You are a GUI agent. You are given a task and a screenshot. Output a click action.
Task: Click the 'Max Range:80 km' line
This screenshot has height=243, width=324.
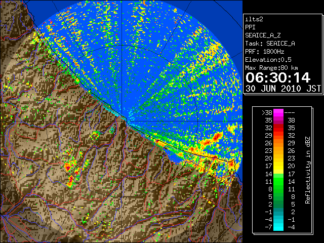(271, 68)
